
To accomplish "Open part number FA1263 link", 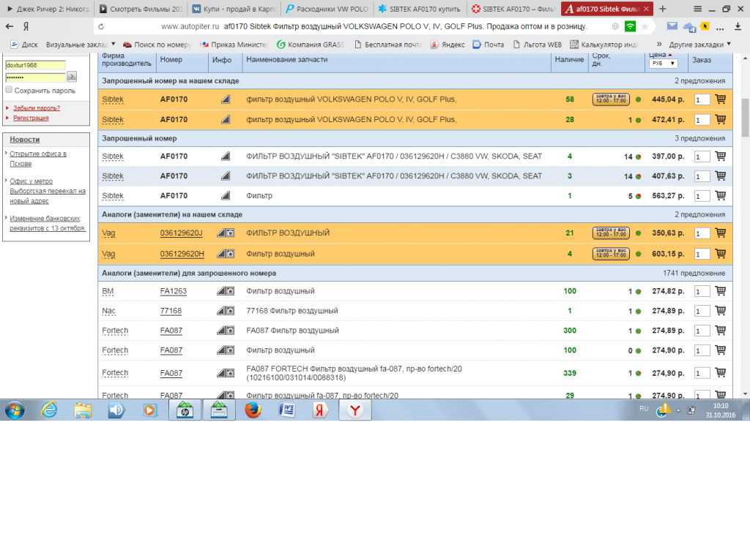I will [173, 291].
